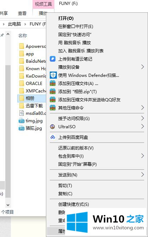Click the Youdao cloud note upload icon

point(53,59)
